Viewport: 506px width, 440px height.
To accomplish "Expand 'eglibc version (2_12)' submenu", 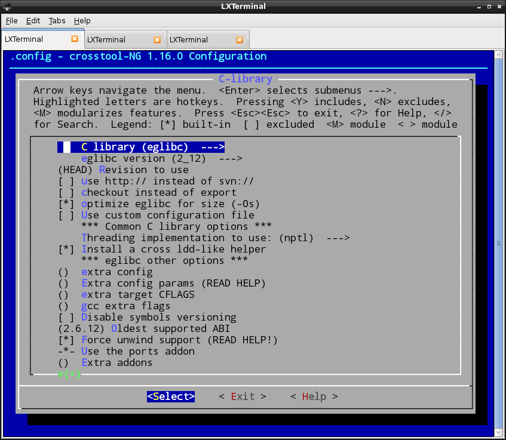I will [162, 158].
